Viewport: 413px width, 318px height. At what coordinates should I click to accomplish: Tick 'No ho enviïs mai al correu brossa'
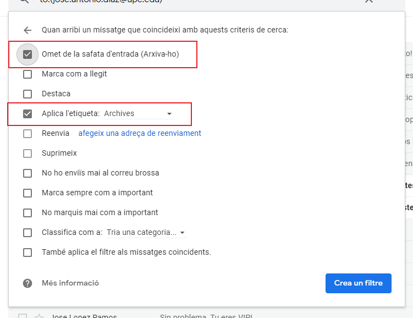pyautogui.click(x=27, y=173)
